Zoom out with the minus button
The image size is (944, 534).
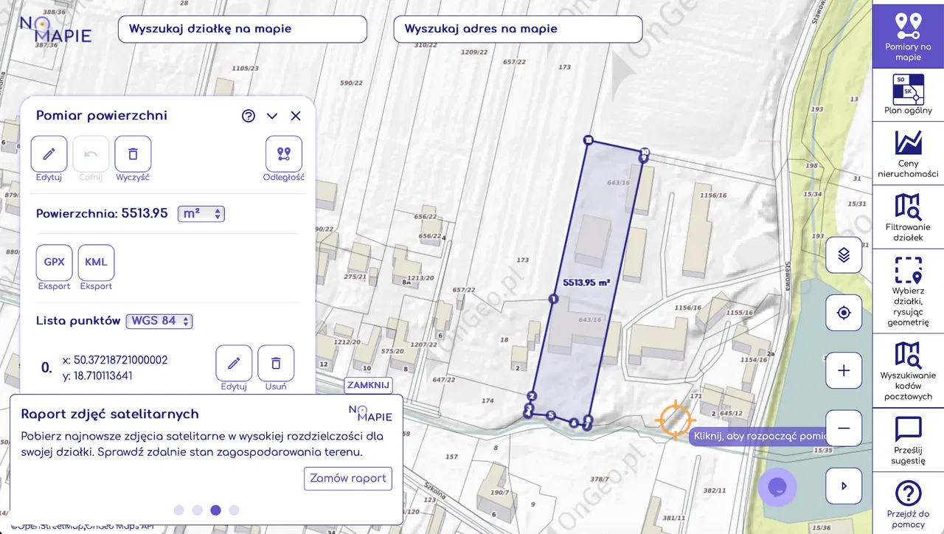coord(844,429)
